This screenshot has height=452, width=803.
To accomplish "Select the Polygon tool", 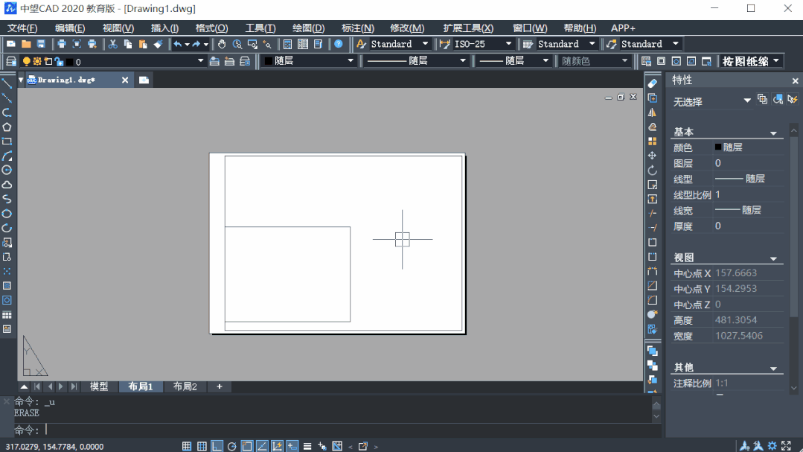I will tap(7, 127).
